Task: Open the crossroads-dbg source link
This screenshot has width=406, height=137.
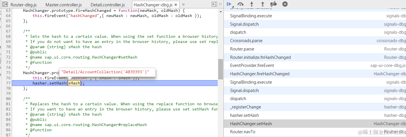Action: pos(391,41)
